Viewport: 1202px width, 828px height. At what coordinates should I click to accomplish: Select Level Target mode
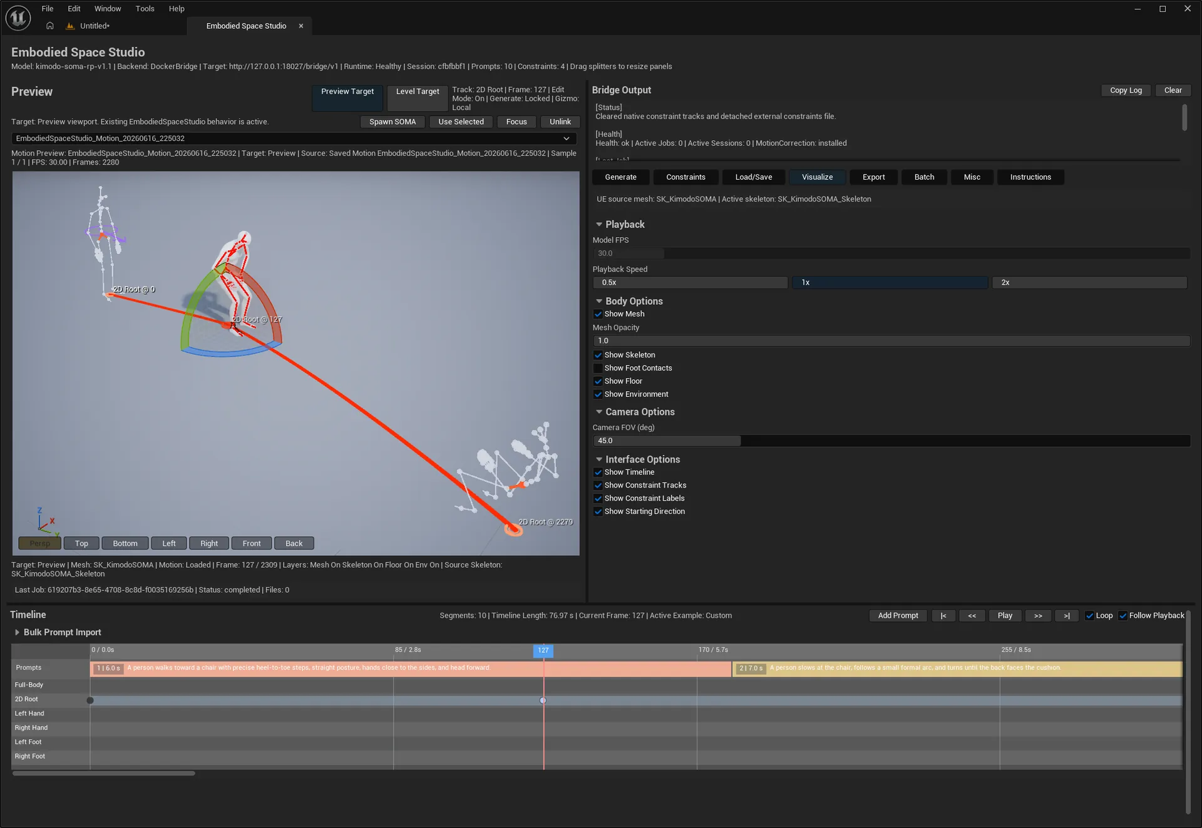tap(418, 98)
